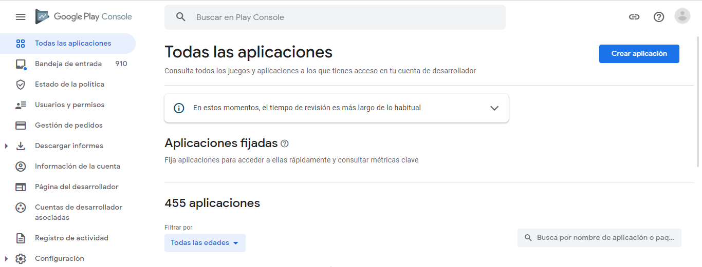The height and width of the screenshot is (267, 702).
Task: Click the info icon in review time notice
Action: click(x=179, y=108)
